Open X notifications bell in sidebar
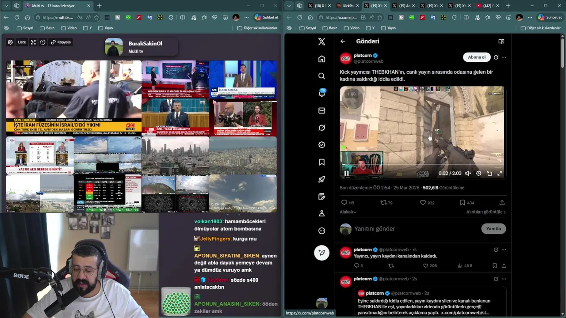The height and width of the screenshot is (318, 566). (321, 93)
